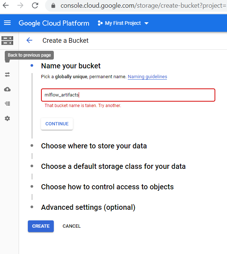The image size is (227, 254).
Task: Open the hamburger navigation menu
Action: pyautogui.click(x=7, y=23)
